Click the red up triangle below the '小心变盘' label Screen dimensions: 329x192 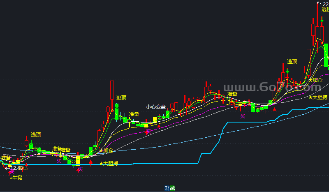159,126
